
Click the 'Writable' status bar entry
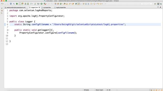[x=86, y=90]
